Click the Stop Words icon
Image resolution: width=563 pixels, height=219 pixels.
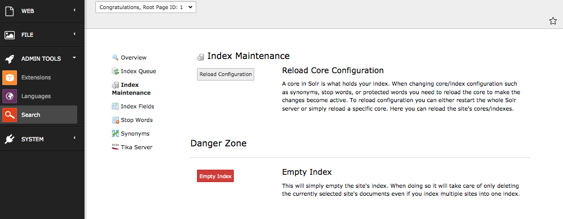(115, 120)
